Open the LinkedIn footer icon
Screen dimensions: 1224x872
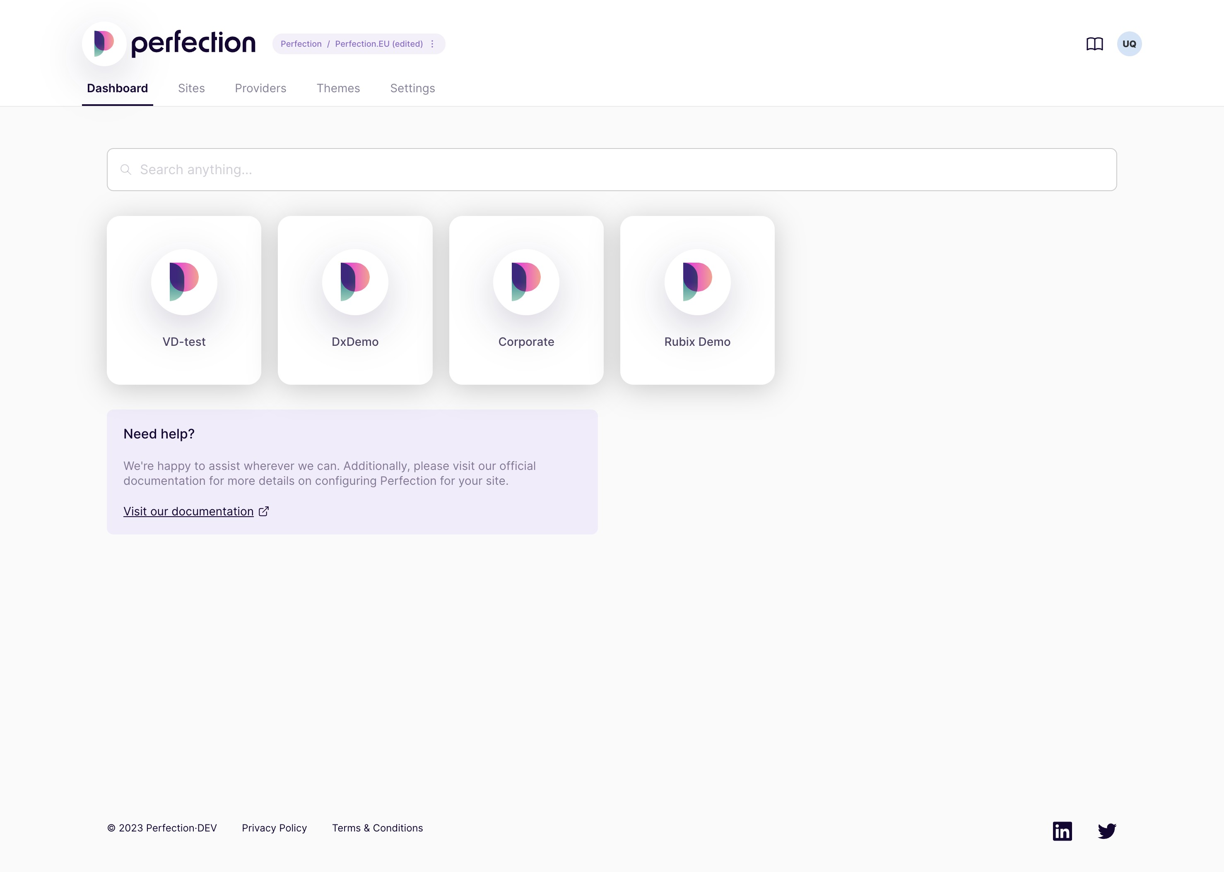(1062, 831)
